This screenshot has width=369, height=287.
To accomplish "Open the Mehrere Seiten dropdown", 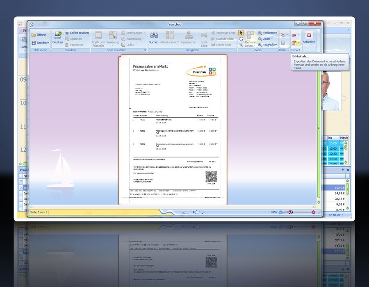I will pos(250,39).
